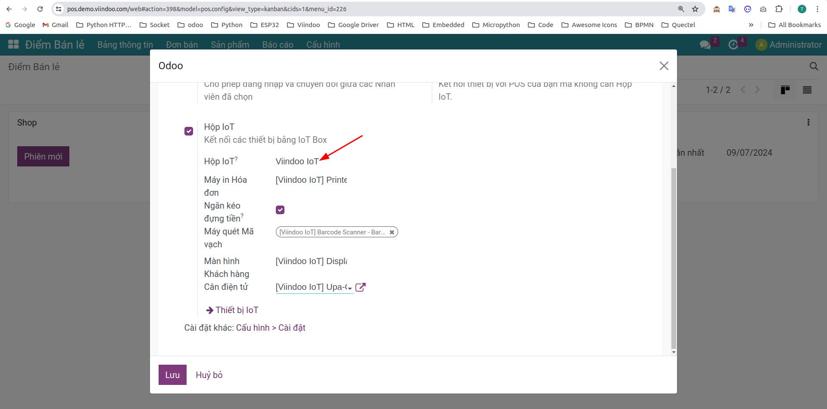The width and height of the screenshot is (827, 409).
Task: Open the Sản phẩm menu
Action: coord(230,45)
